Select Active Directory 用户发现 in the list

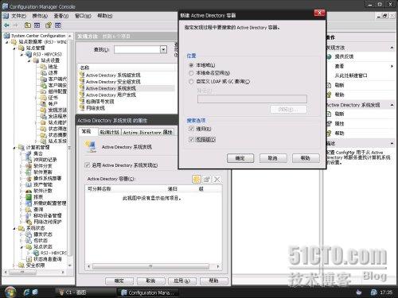click(111, 95)
